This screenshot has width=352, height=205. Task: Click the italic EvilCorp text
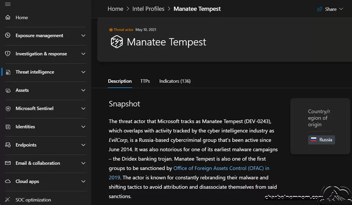click(118, 140)
